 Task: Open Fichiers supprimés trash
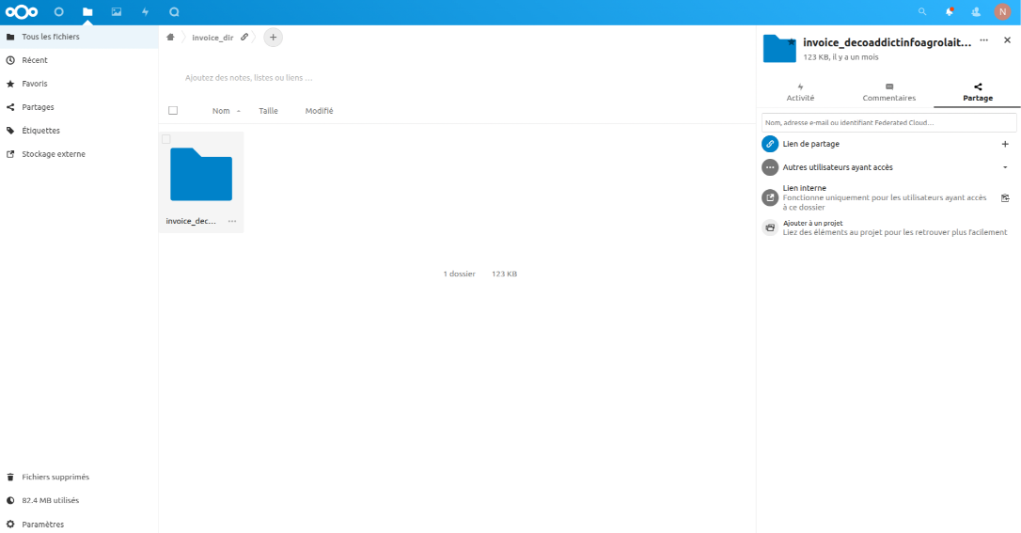pyautogui.click(x=79, y=477)
